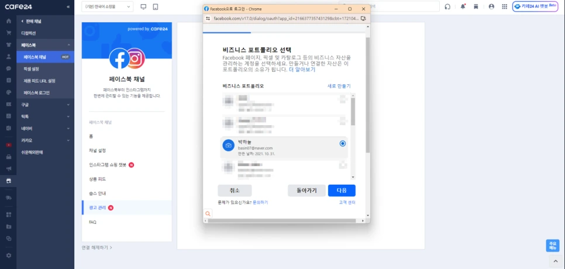The width and height of the screenshot is (565, 269).
Task: Open the palette design icon
Action: tap(9, 92)
